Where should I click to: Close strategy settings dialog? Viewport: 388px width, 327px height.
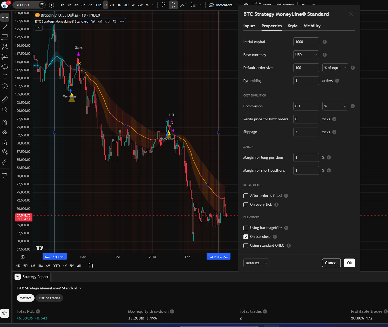(351, 14)
